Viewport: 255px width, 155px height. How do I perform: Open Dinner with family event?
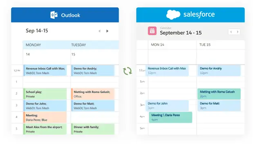93,129
